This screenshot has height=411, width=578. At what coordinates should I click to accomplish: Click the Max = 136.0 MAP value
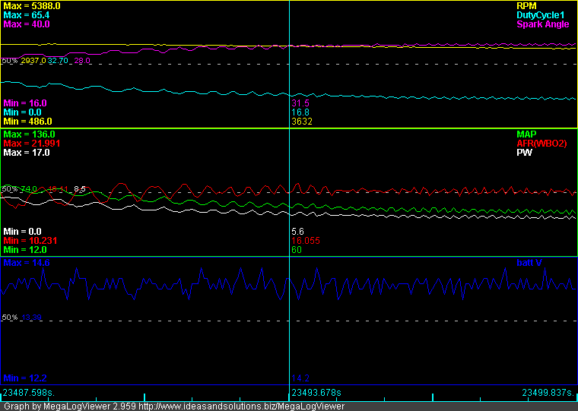click(x=29, y=134)
